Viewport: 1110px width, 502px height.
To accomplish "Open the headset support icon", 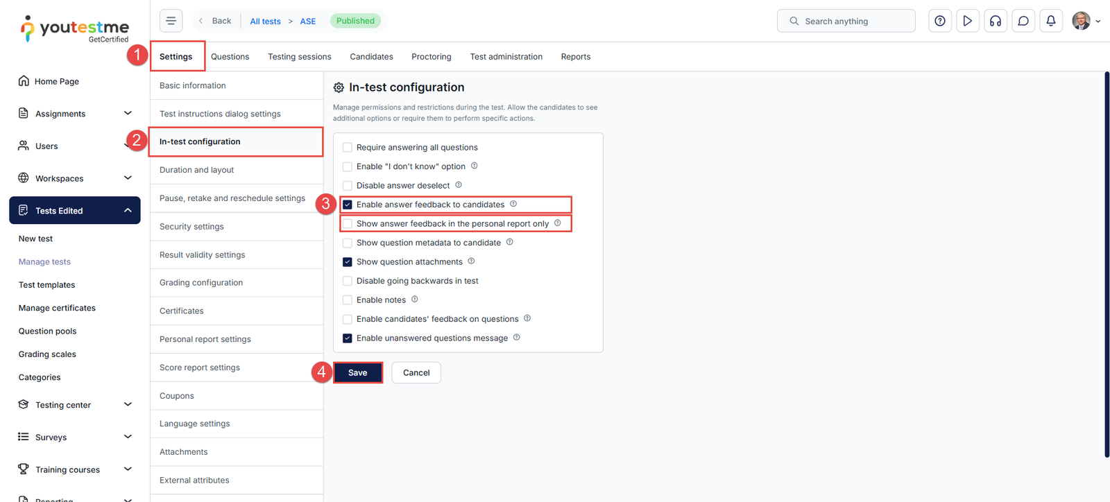I will point(995,21).
